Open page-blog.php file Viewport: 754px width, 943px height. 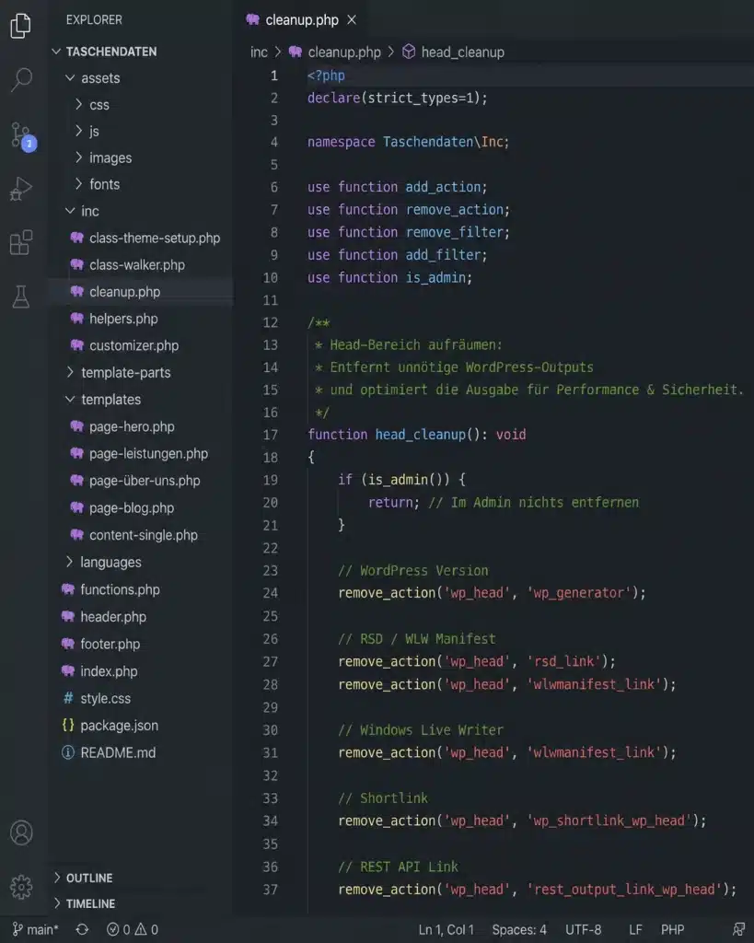[x=122, y=507]
